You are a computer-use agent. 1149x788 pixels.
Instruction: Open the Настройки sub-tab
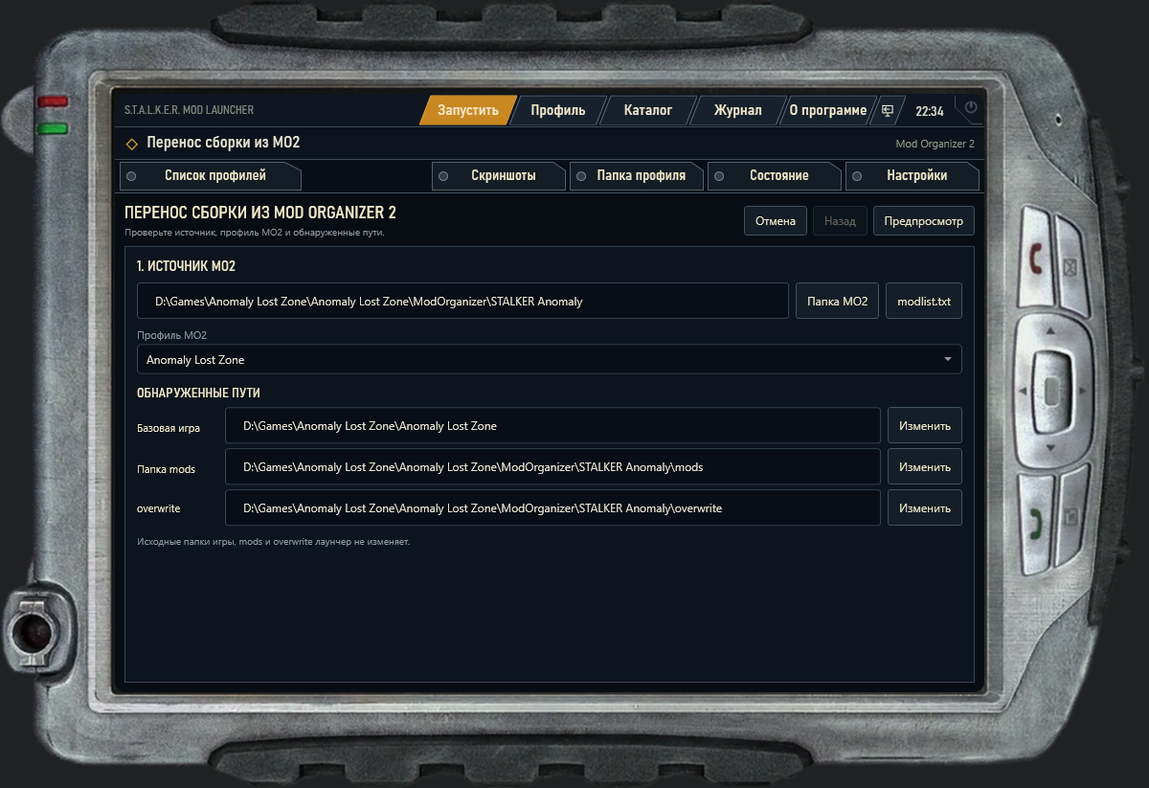(912, 176)
